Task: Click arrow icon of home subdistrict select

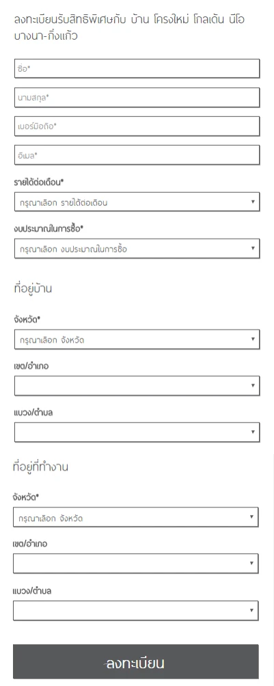Action: [253, 432]
